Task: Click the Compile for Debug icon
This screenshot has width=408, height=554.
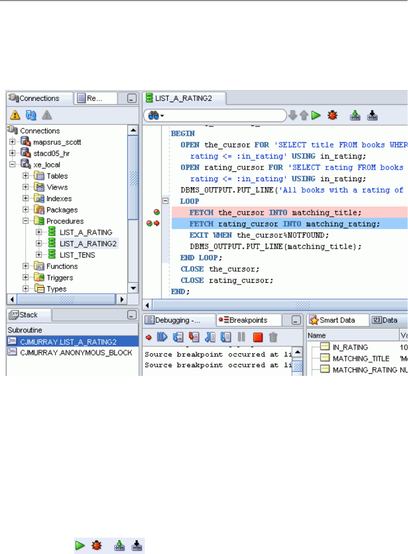Action: click(373, 116)
